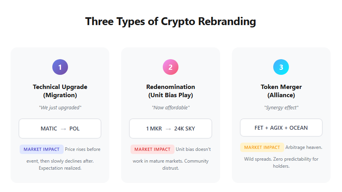
Task: Click the blue number 3 circle
Action: [281, 67]
